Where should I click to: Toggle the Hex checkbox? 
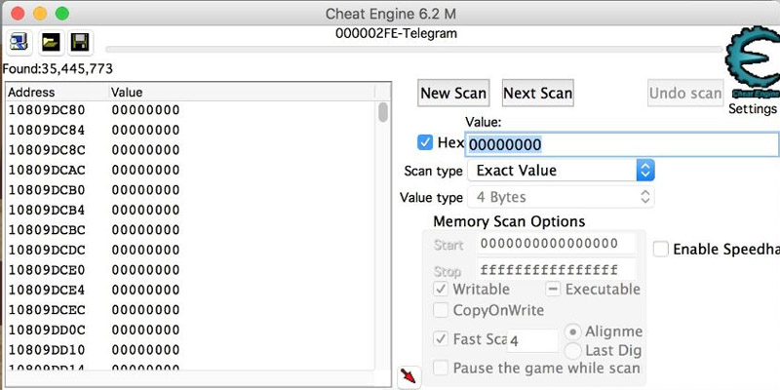click(425, 142)
